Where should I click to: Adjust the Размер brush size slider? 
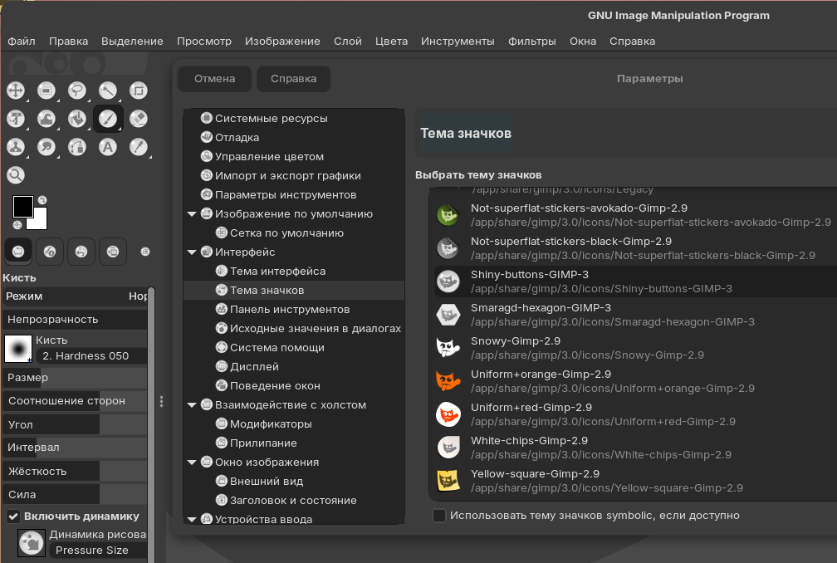coord(75,378)
